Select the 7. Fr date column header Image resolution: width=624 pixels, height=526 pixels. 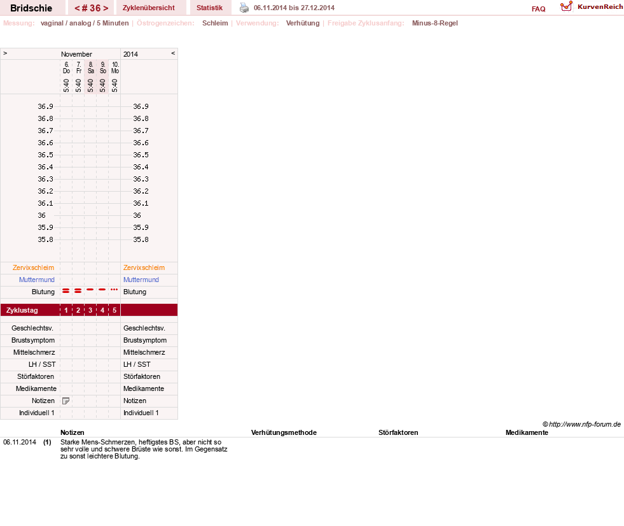click(x=78, y=68)
